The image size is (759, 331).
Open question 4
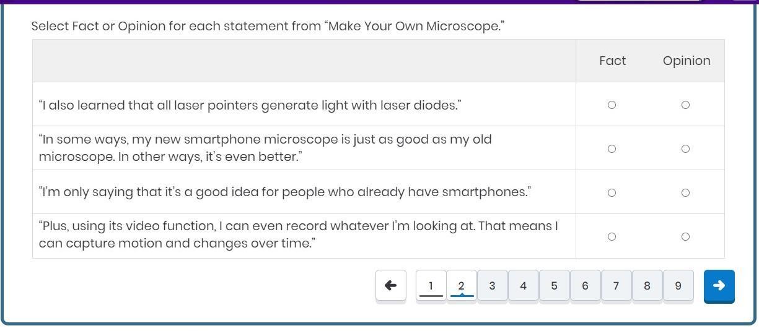pos(524,286)
